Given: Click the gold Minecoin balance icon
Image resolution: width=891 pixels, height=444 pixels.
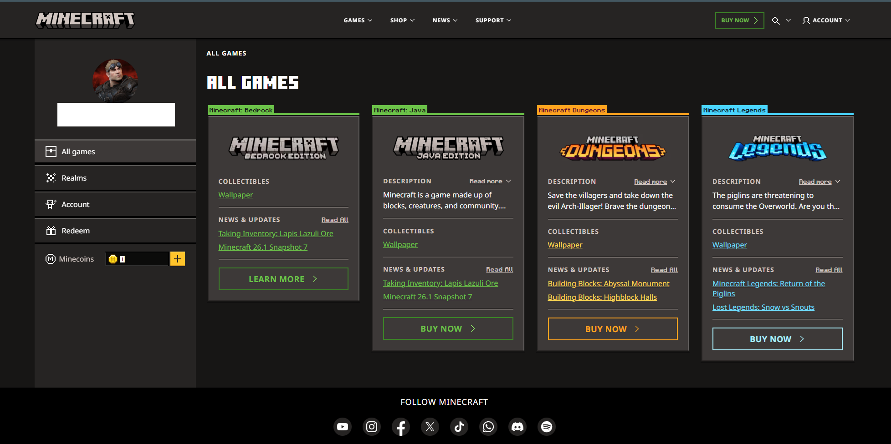Looking at the screenshot, I should pyautogui.click(x=113, y=259).
